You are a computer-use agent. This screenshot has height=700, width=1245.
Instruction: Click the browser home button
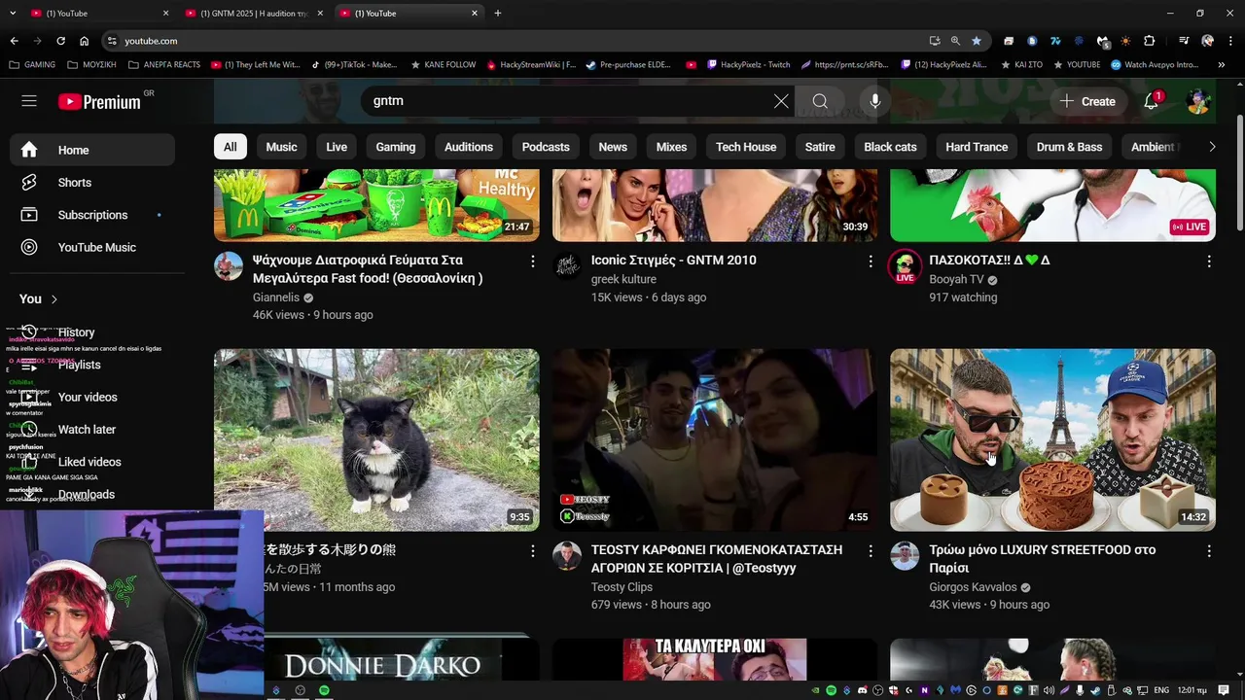point(85,41)
